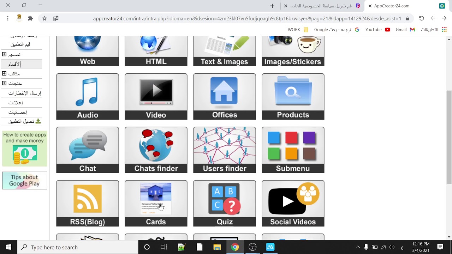Open the YouTube bookmark
Viewport: 452px width, 254px height.
(377, 30)
